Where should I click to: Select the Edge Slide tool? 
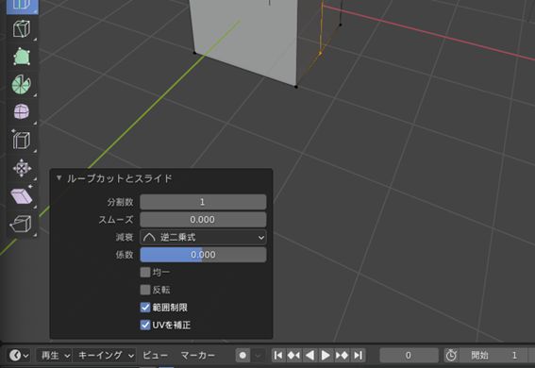22,140
